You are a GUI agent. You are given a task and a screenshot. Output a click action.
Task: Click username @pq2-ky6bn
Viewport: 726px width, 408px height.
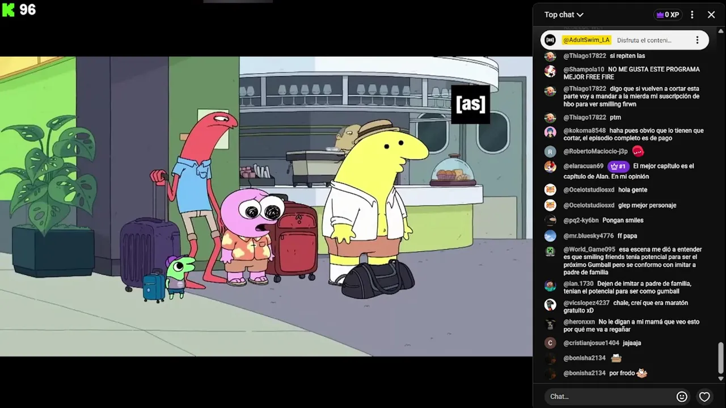point(581,220)
